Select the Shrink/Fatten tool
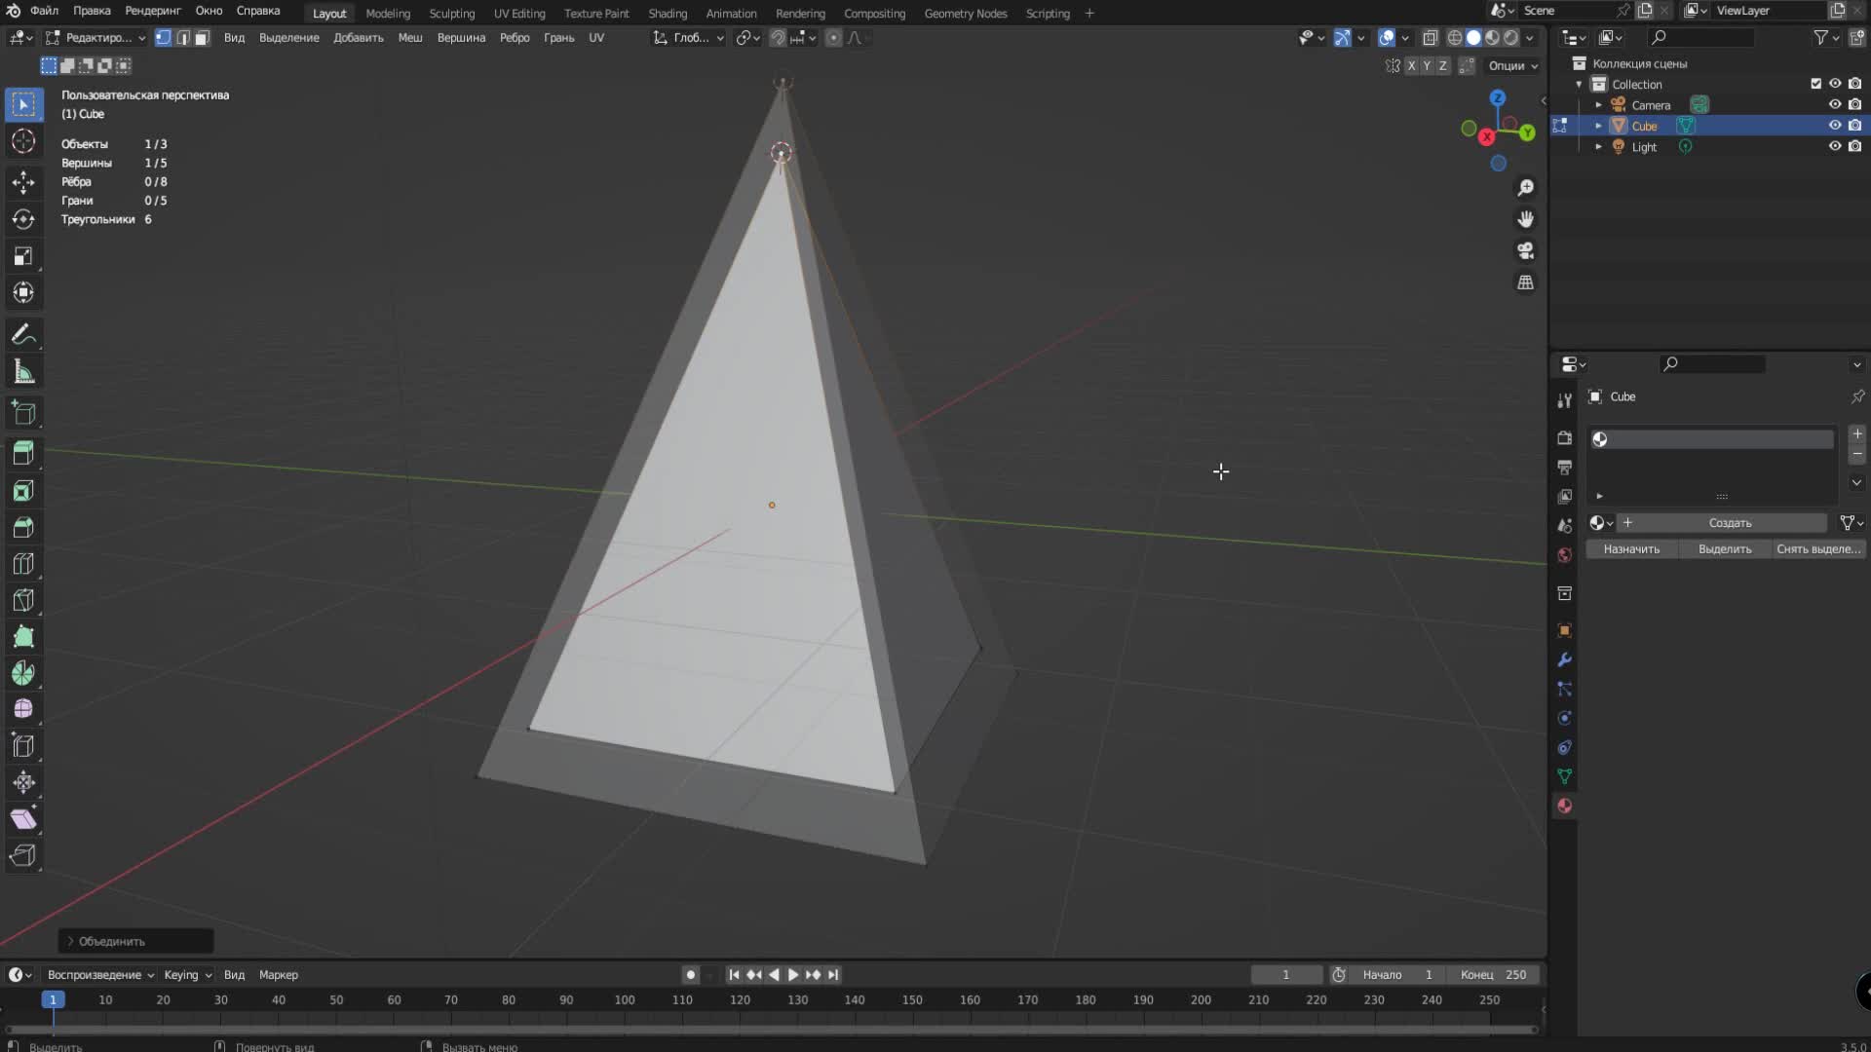 23,782
